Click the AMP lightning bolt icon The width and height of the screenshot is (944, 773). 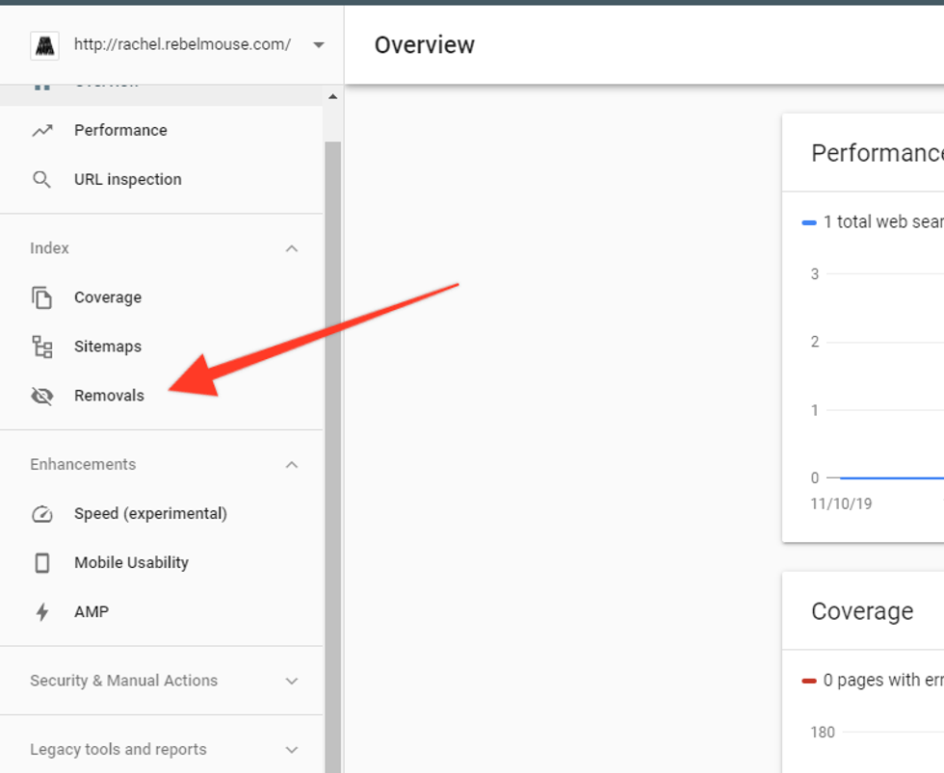pyautogui.click(x=41, y=612)
